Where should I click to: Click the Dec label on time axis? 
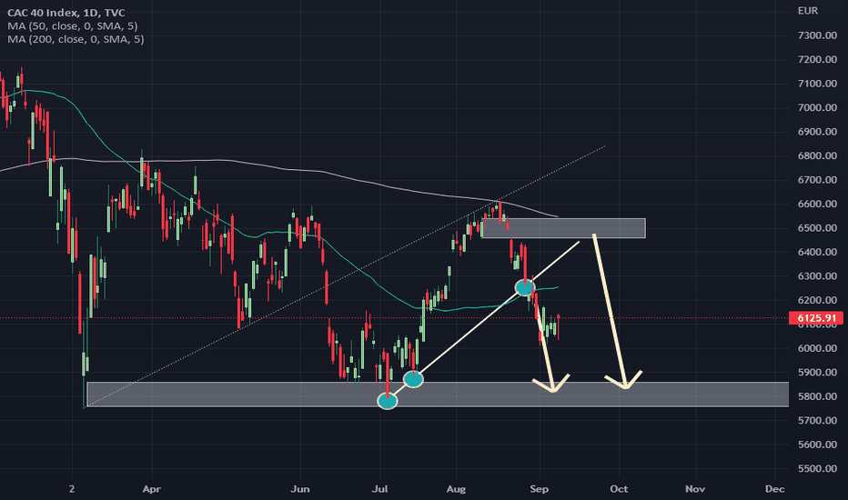tap(775, 489)
